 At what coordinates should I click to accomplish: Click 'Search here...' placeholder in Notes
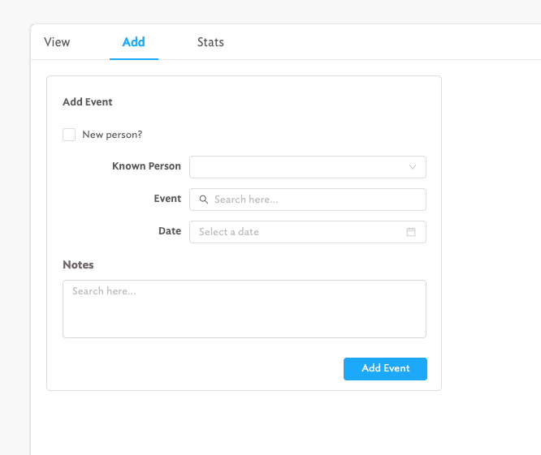click(x=104, y=291)
